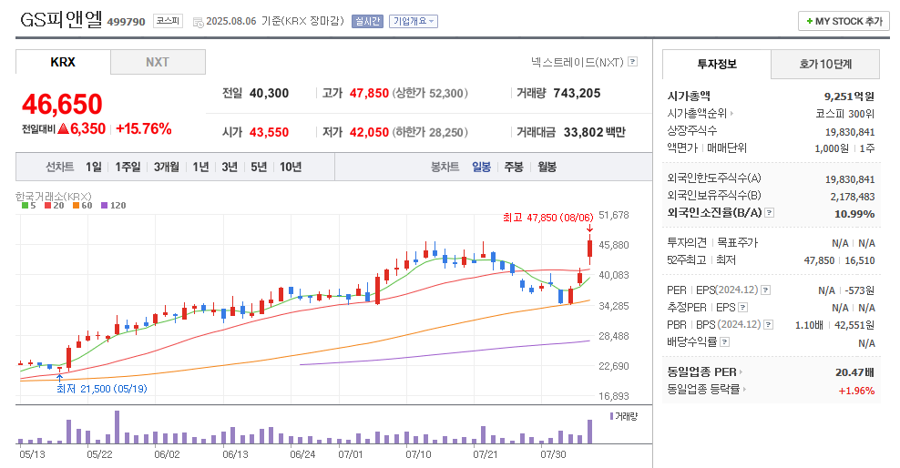Click the tallest volume bar near 05/22

pos(118,427)
